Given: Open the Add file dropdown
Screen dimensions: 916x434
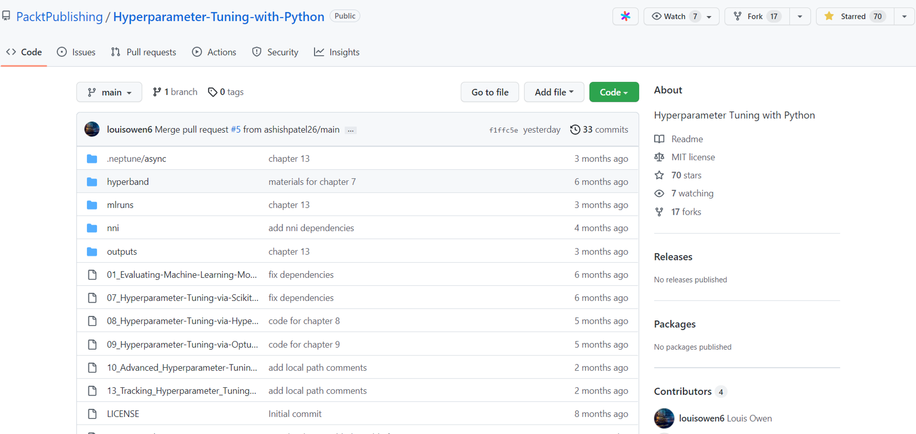Looking at the screenshot, I should 554,92.
